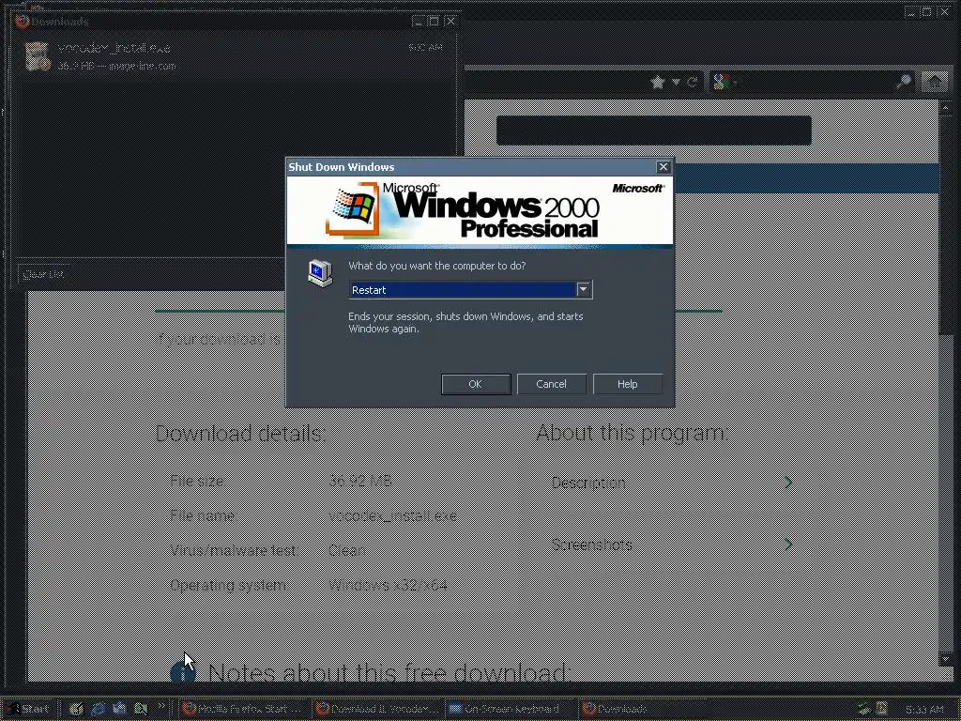Switch to Download Vocodex taskbar button
Screen dimensions: 961x721
[377, 709]
